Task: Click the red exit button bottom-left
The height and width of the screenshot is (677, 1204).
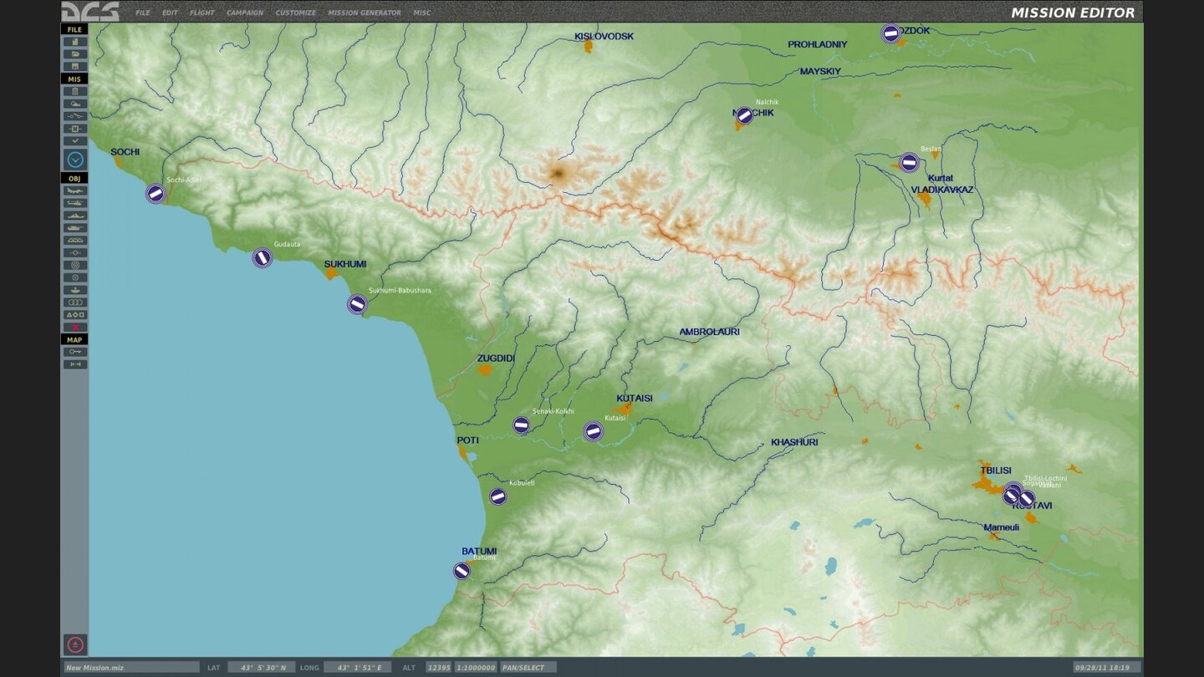Action: click(x=75, y=644)
